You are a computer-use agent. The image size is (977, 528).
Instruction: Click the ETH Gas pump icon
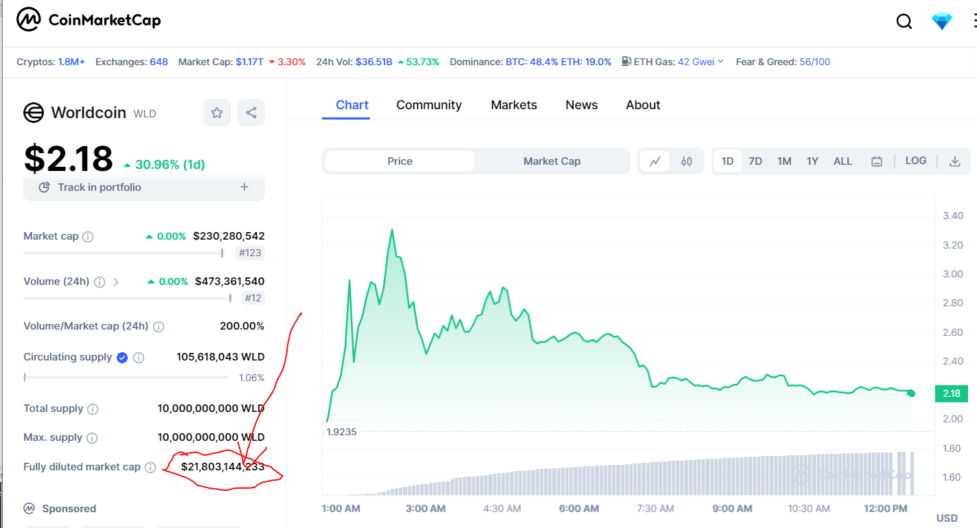click(626, 62)
